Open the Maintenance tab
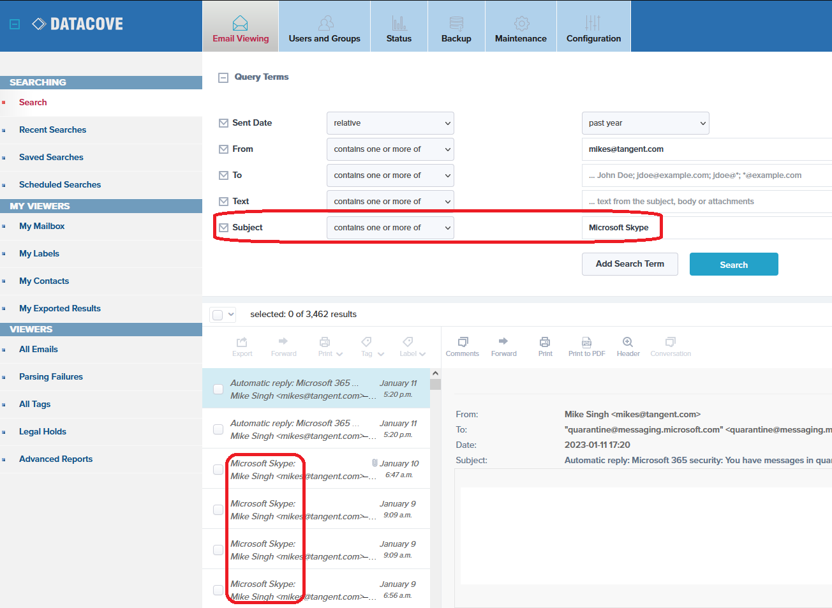832x608 pixels. coord(521,27)
